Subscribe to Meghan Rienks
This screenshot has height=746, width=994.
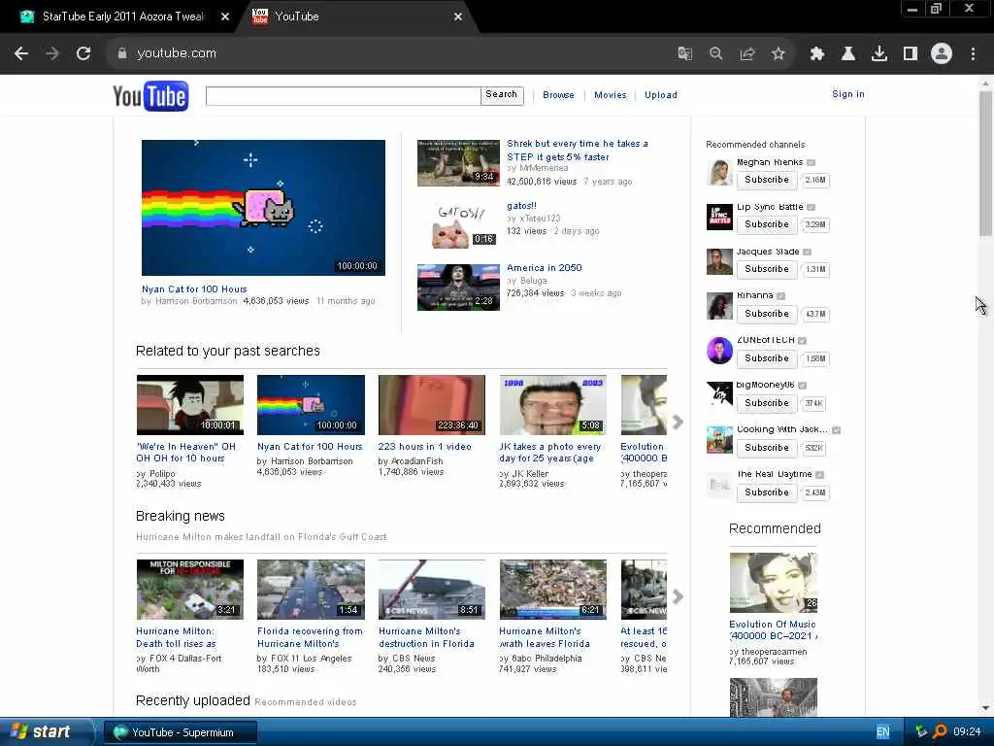(767, 180)
